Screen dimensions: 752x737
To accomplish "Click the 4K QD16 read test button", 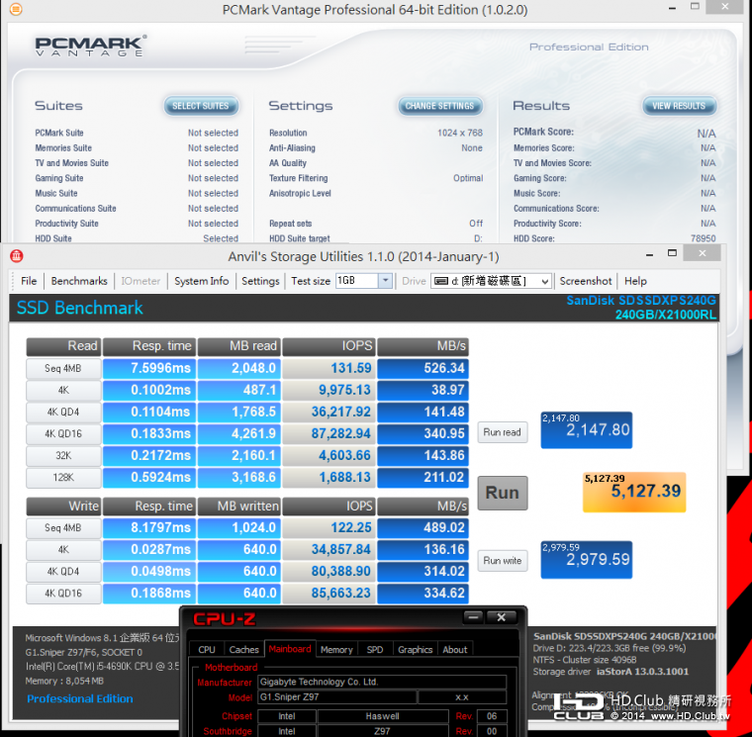I will point(63,434).
